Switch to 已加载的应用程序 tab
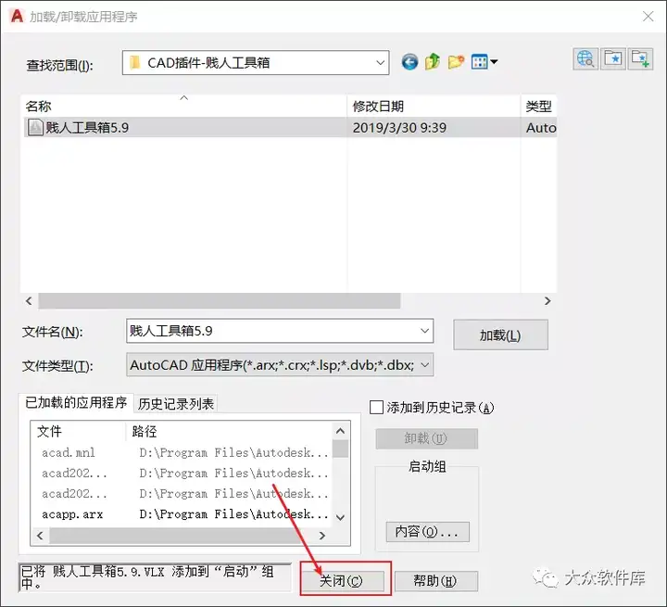Image resolution: width=667 pixels, height=607 pixels. (76, 403)
